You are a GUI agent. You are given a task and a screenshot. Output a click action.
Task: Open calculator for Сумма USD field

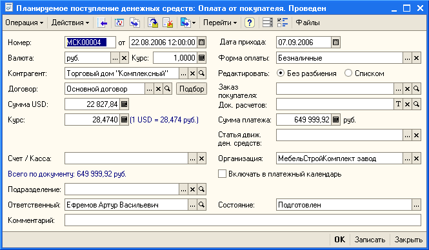click(124, 104)
